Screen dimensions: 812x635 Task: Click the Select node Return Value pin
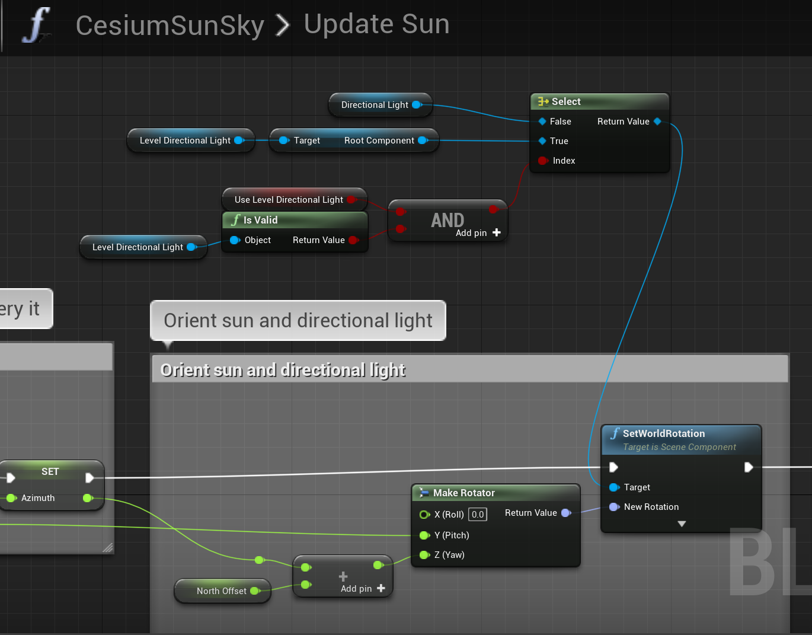click(x=657, y=122)
